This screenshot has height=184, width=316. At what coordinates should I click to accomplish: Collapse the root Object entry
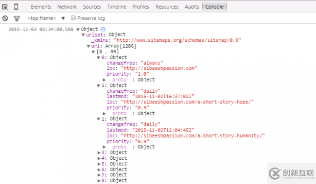click(x=78, y=30)
